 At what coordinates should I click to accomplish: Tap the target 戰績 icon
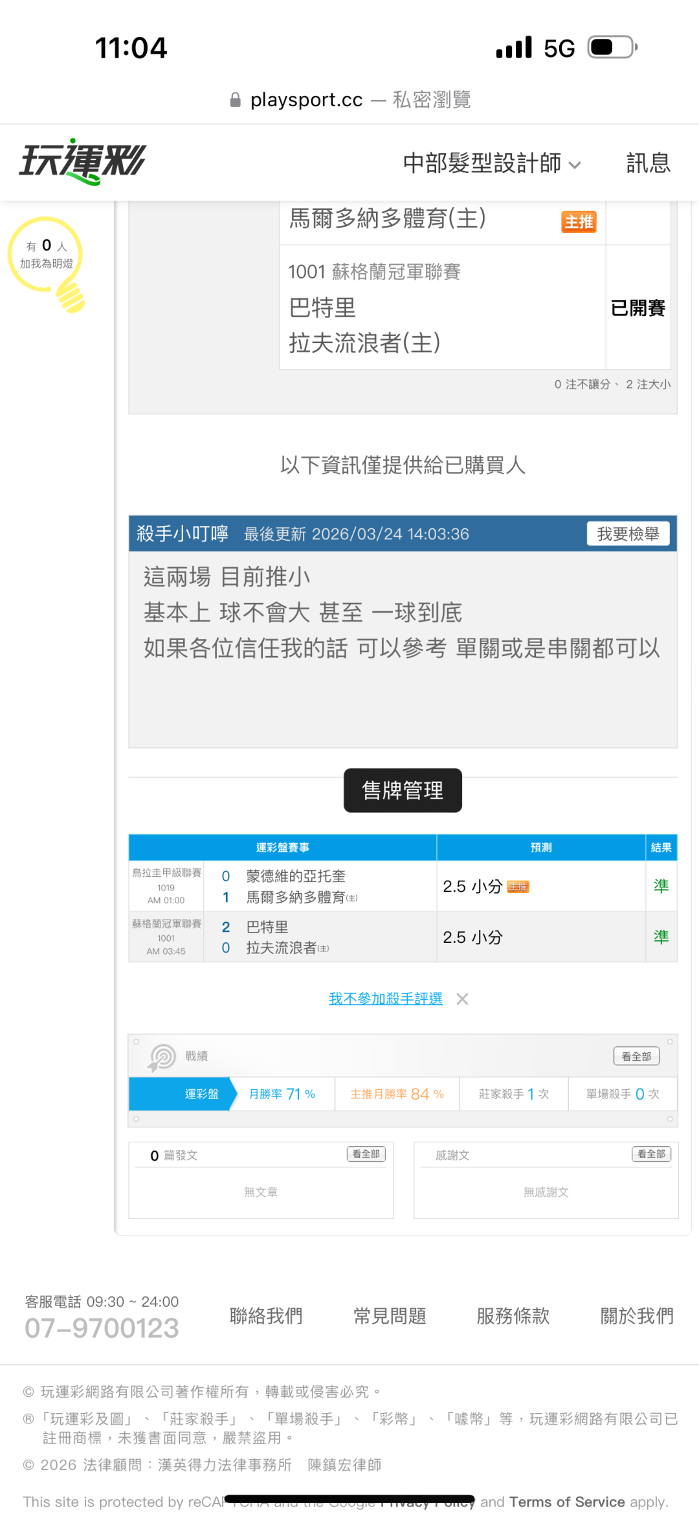(x=162, y=1057)
